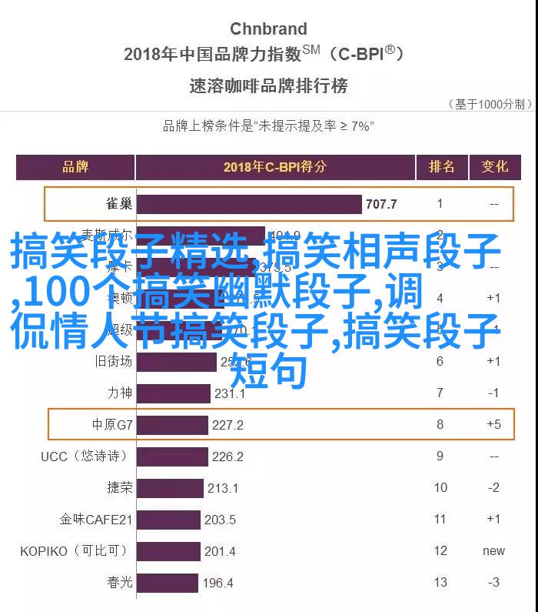Select the 变化 column header
This screenshot has width=538, height=612.
coord(493,167)
